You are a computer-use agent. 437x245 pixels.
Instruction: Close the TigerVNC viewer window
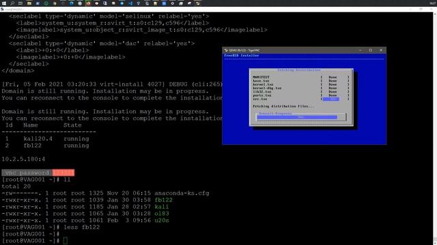[x=381, y=50]
